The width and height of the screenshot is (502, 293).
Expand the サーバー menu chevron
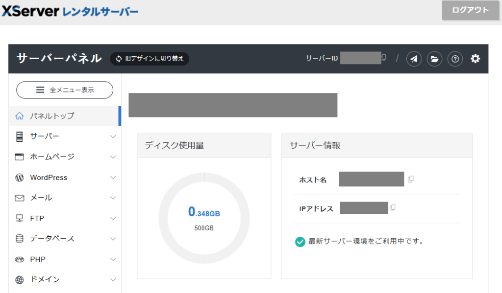113,136
